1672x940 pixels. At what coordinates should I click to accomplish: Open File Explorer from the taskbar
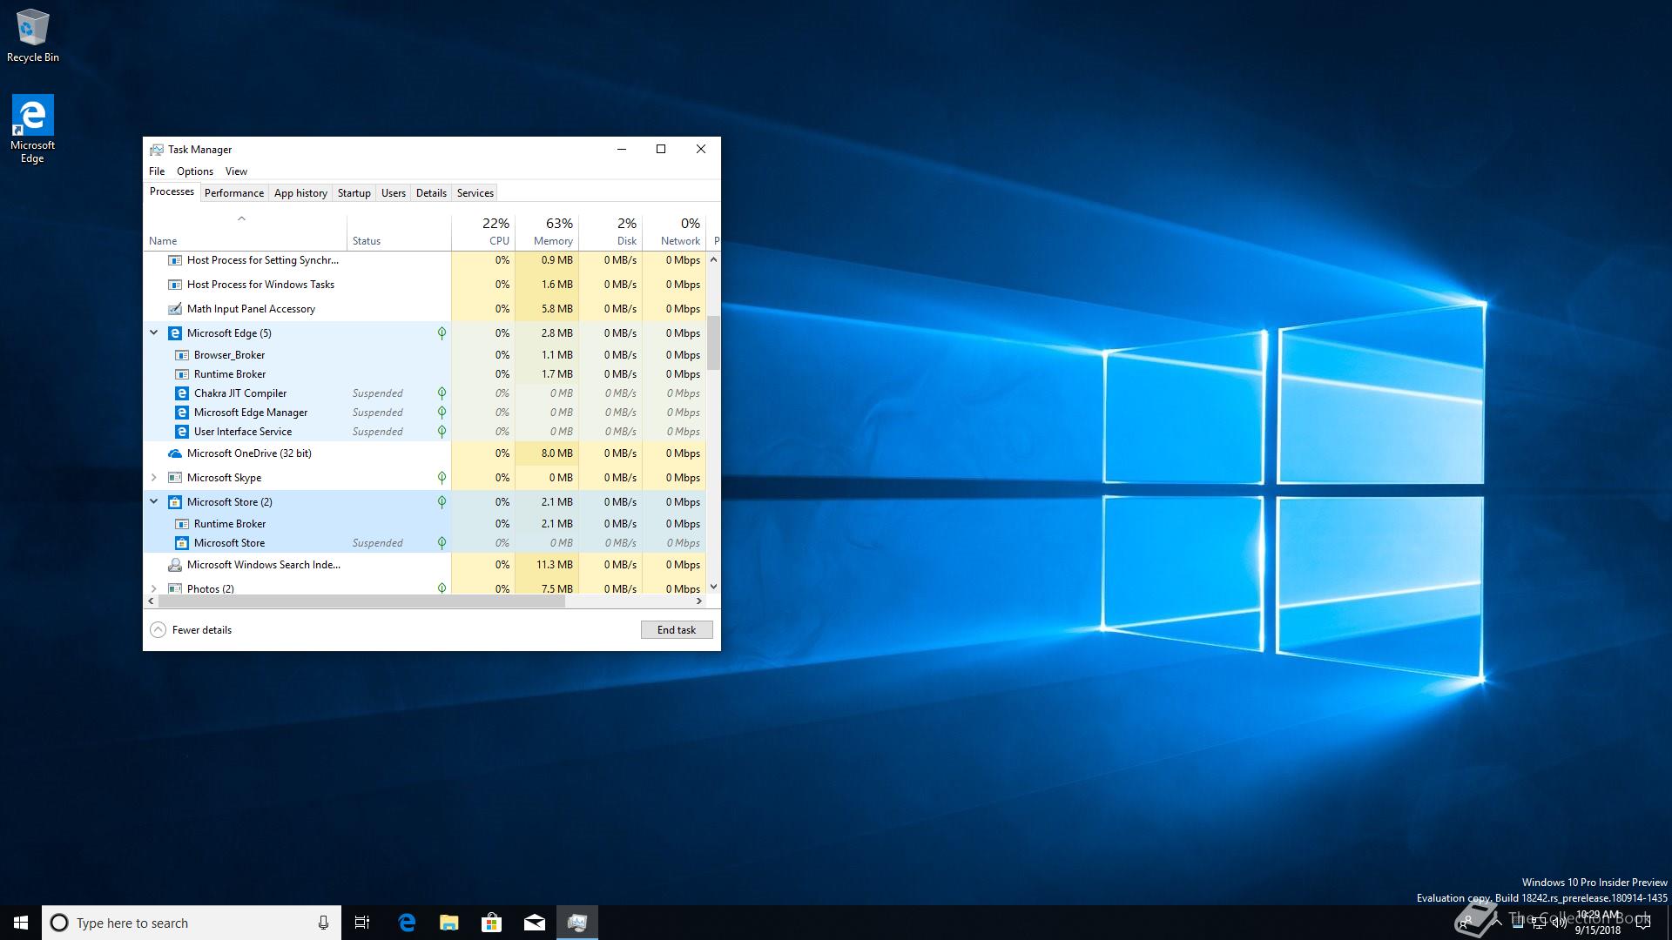pyautogui.click(x=449, y=923)
